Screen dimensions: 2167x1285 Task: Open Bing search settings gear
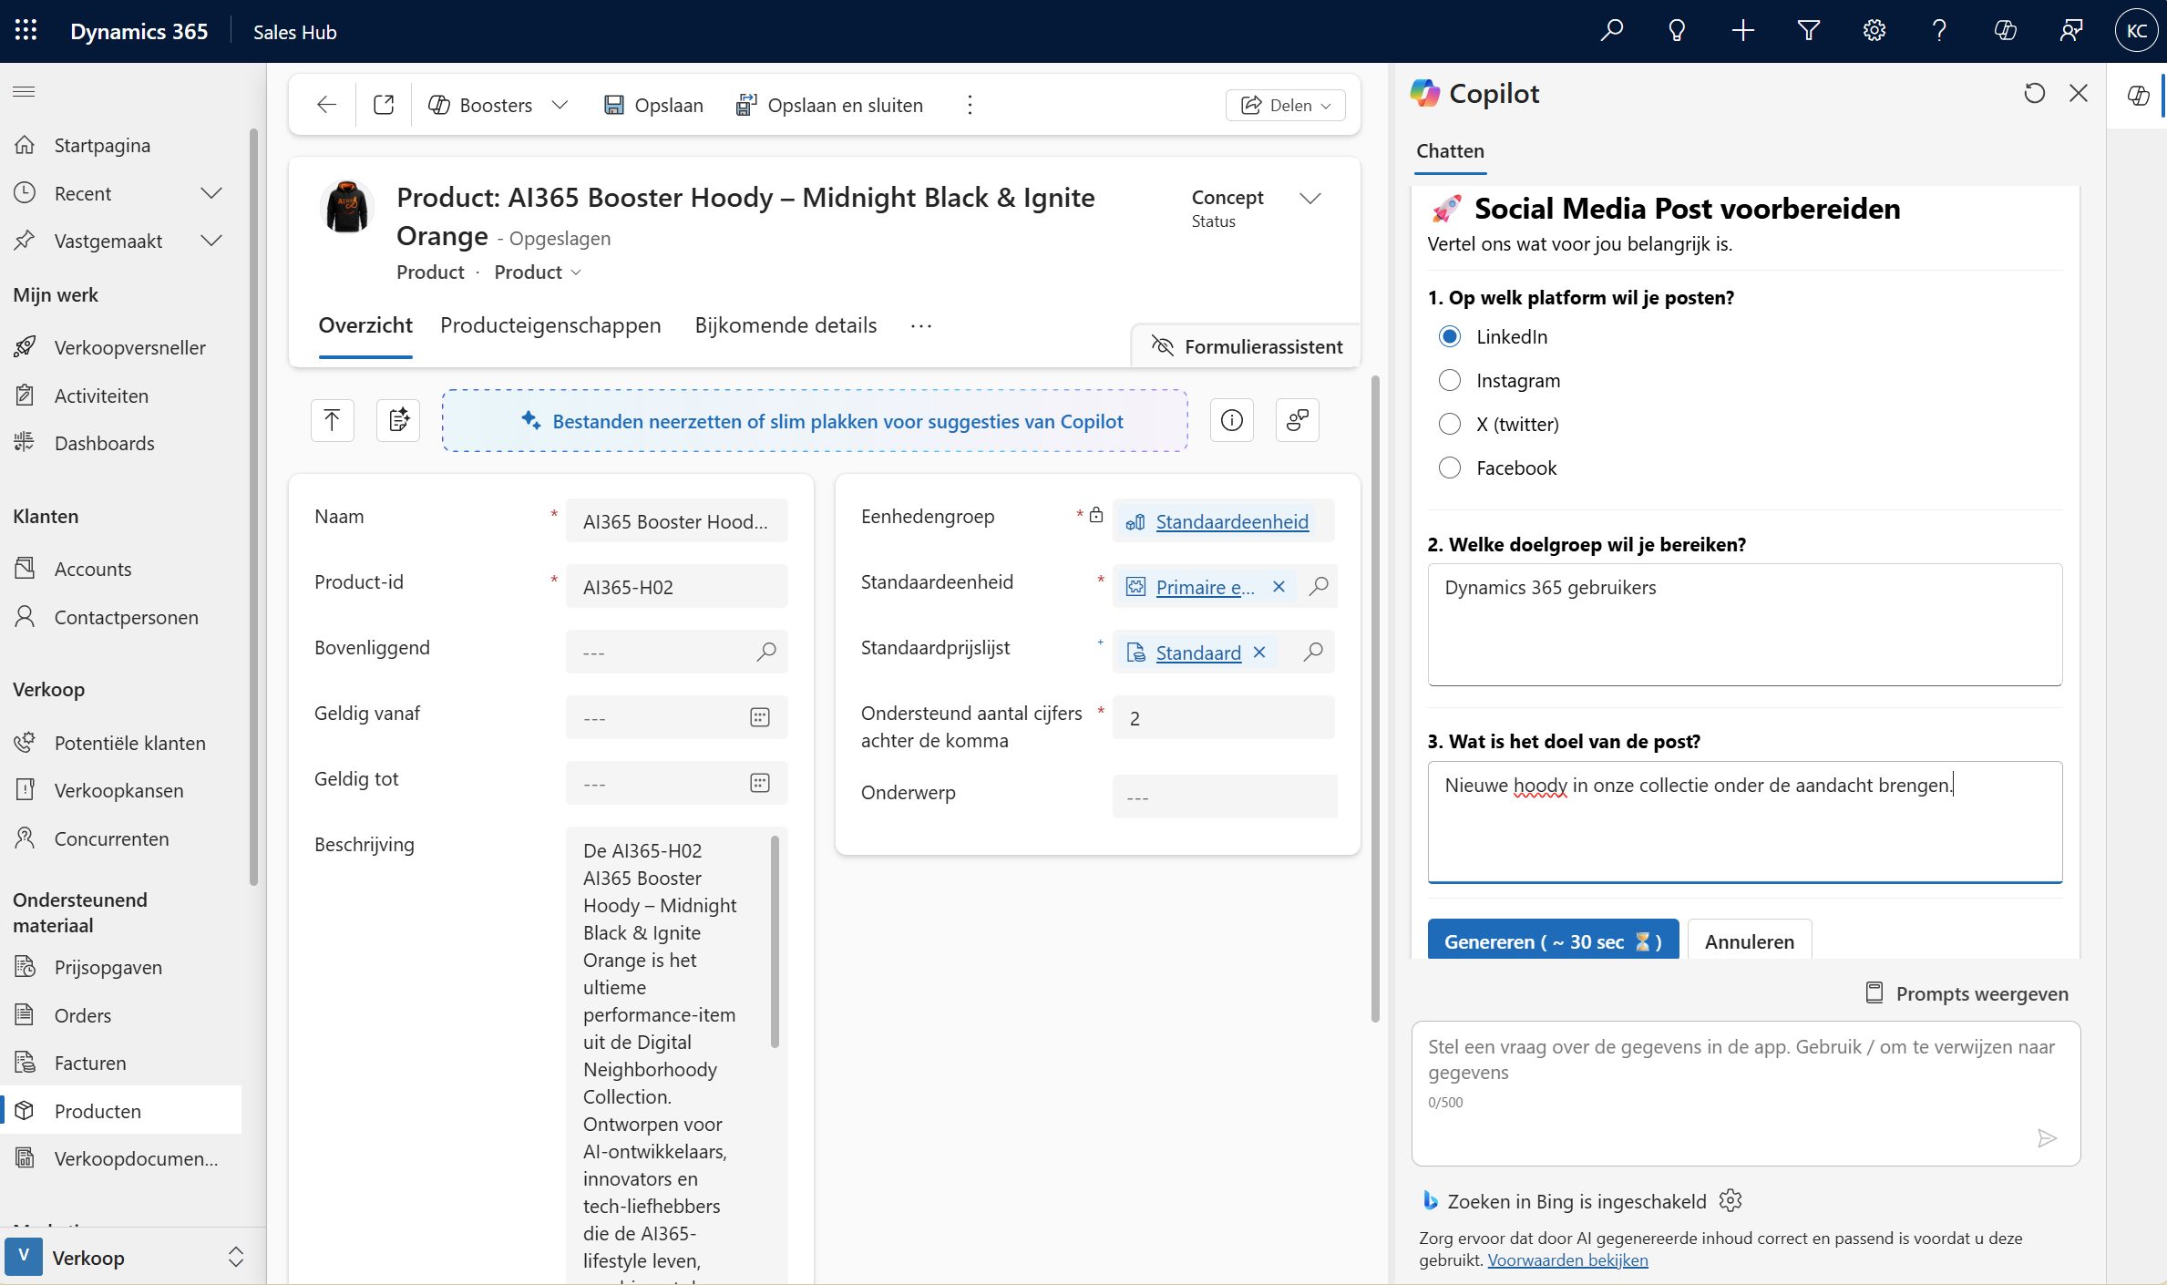(x=1731, y=1201)
